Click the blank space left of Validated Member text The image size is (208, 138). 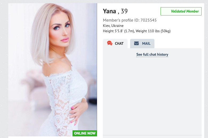click(166, 11)
